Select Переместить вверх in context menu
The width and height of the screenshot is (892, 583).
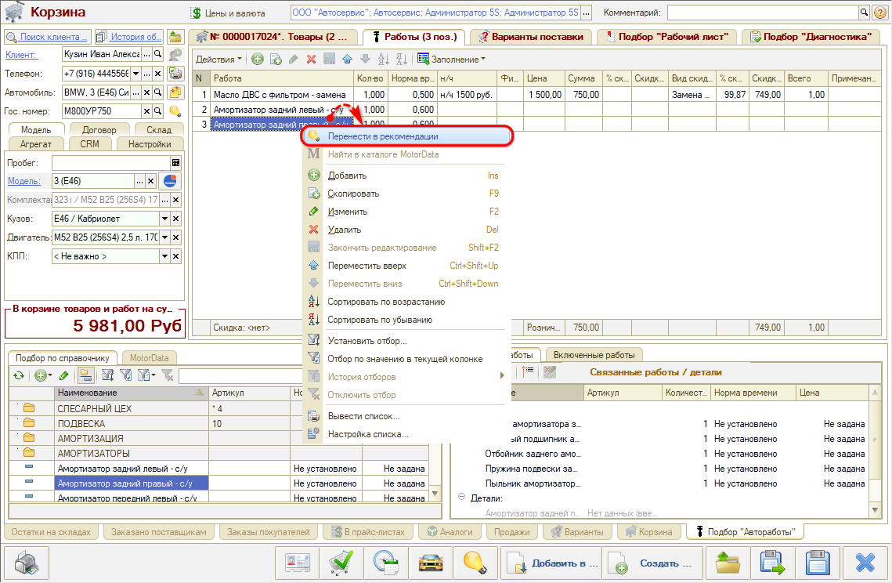(406, 266)
